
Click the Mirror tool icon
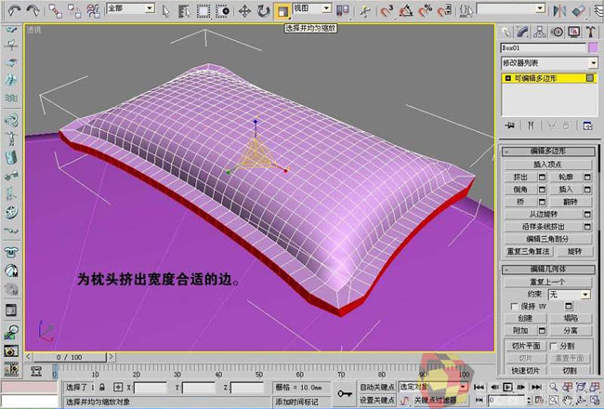point(559,11)
